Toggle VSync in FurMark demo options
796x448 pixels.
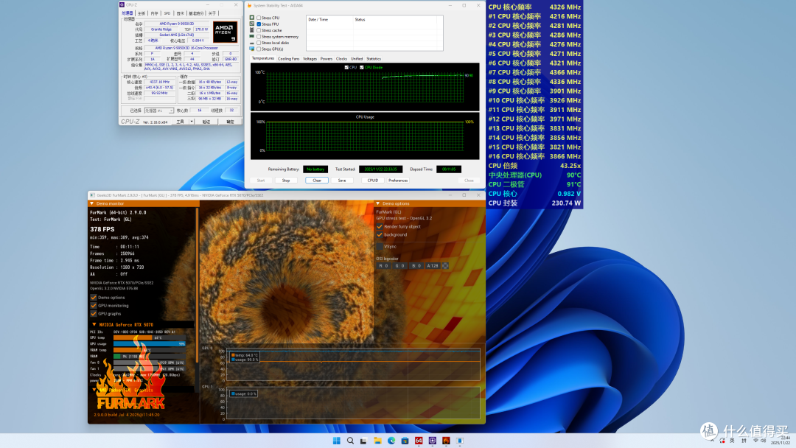tap(380, 247)
